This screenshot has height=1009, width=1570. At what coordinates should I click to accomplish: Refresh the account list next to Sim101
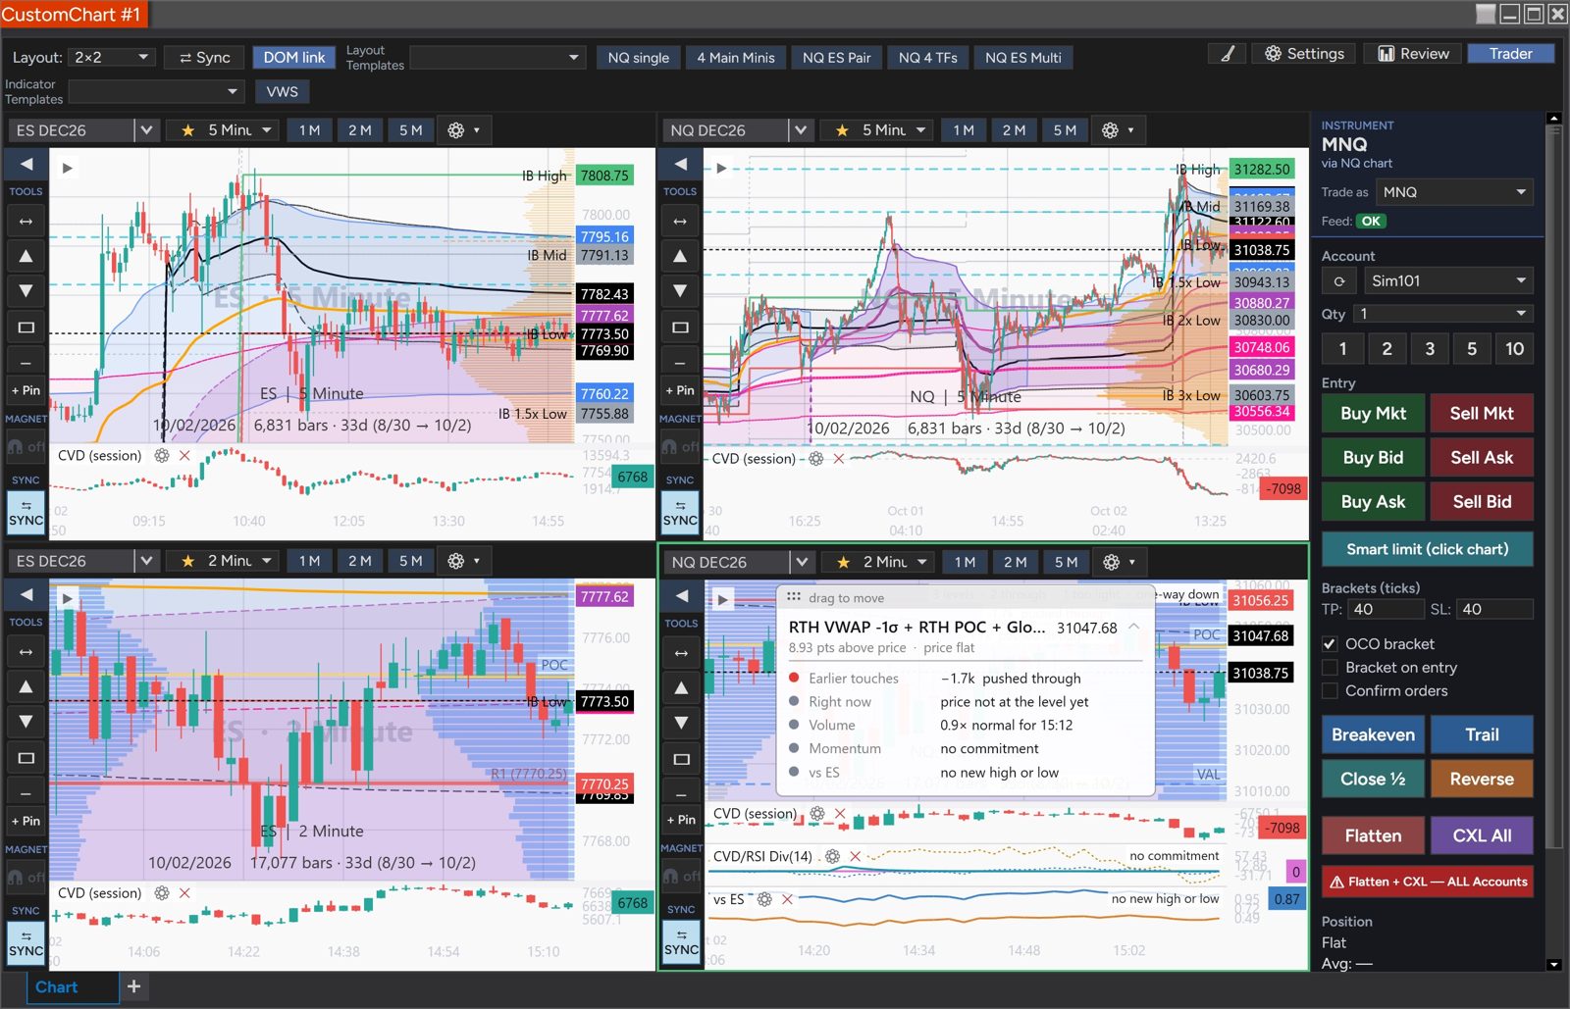click(1339, 281)
